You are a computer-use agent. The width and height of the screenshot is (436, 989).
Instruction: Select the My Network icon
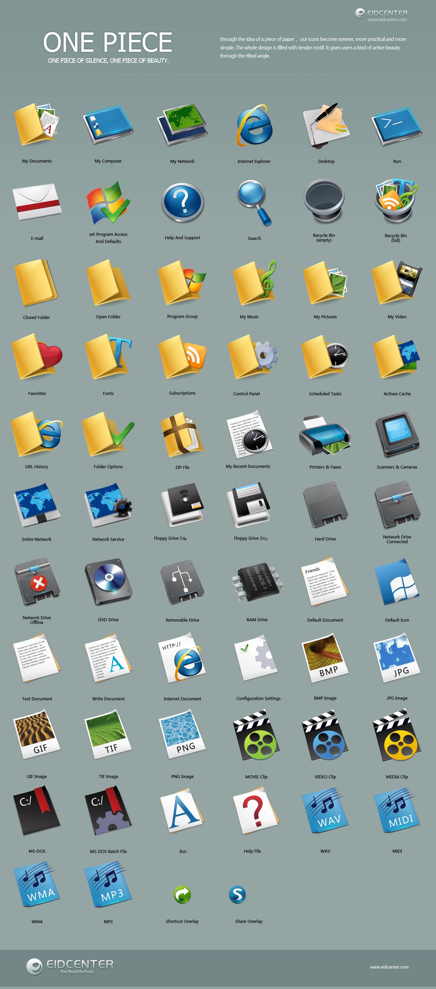(x=182, y=124)
